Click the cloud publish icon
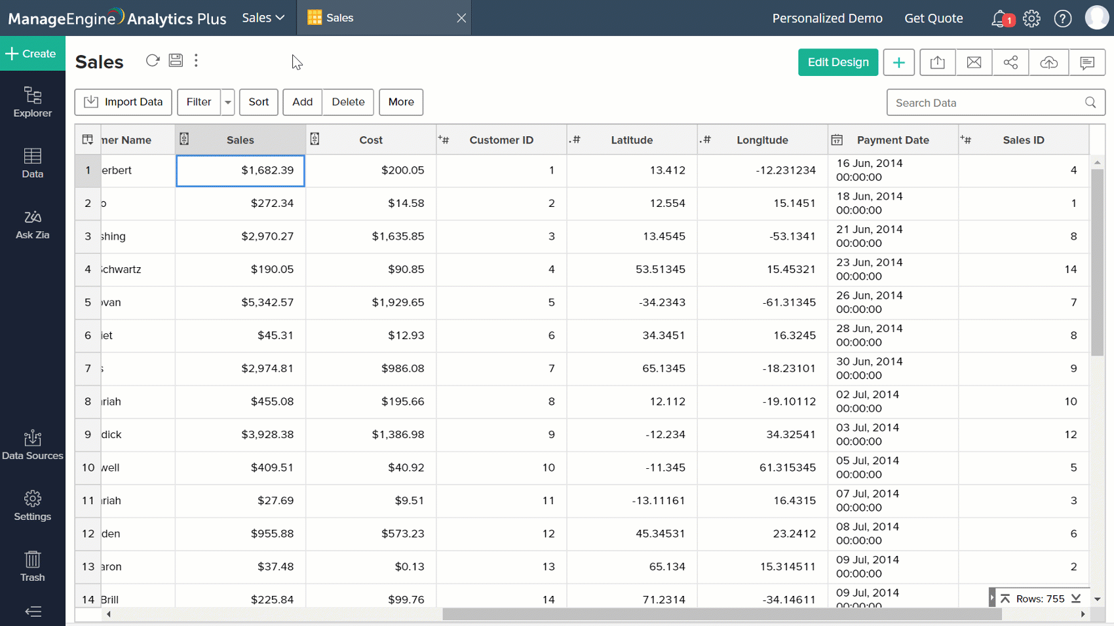Viewport: 1114px width, 626px height. 1048,63
